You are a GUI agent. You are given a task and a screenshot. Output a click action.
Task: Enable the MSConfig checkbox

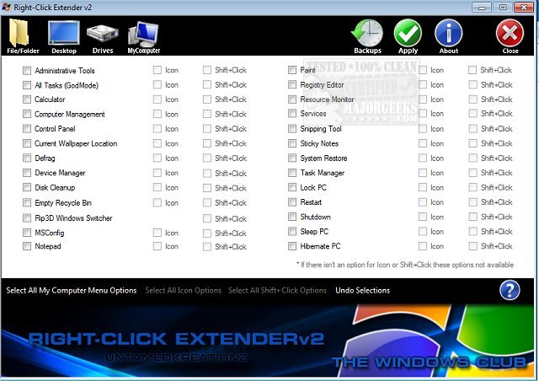27,233
